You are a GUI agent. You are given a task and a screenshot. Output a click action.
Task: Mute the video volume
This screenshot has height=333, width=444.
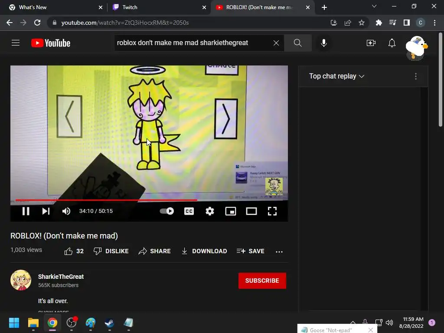pyautogui.click(x=66, y=211)
